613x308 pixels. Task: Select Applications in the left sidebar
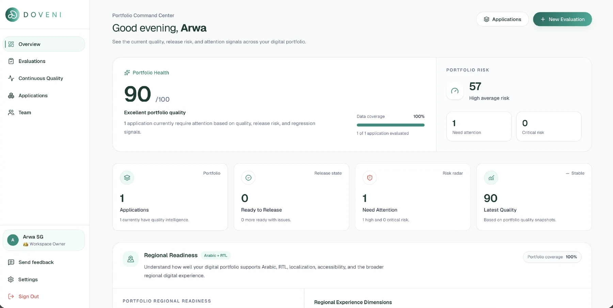(44, 96)
